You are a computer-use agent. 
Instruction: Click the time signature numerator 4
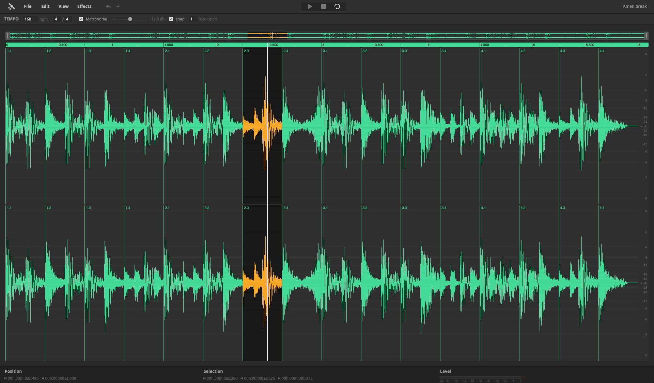[x=56, y=19]
